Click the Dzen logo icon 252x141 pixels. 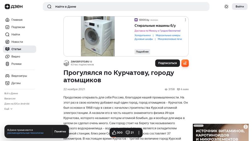[x=7, y=7]
